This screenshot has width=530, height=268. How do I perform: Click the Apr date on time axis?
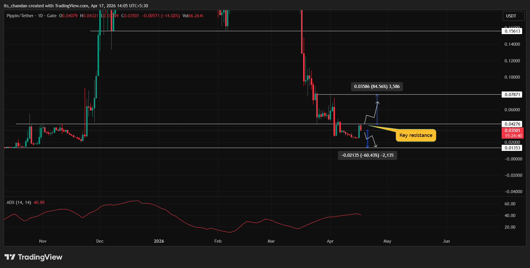tap(330, 241)
